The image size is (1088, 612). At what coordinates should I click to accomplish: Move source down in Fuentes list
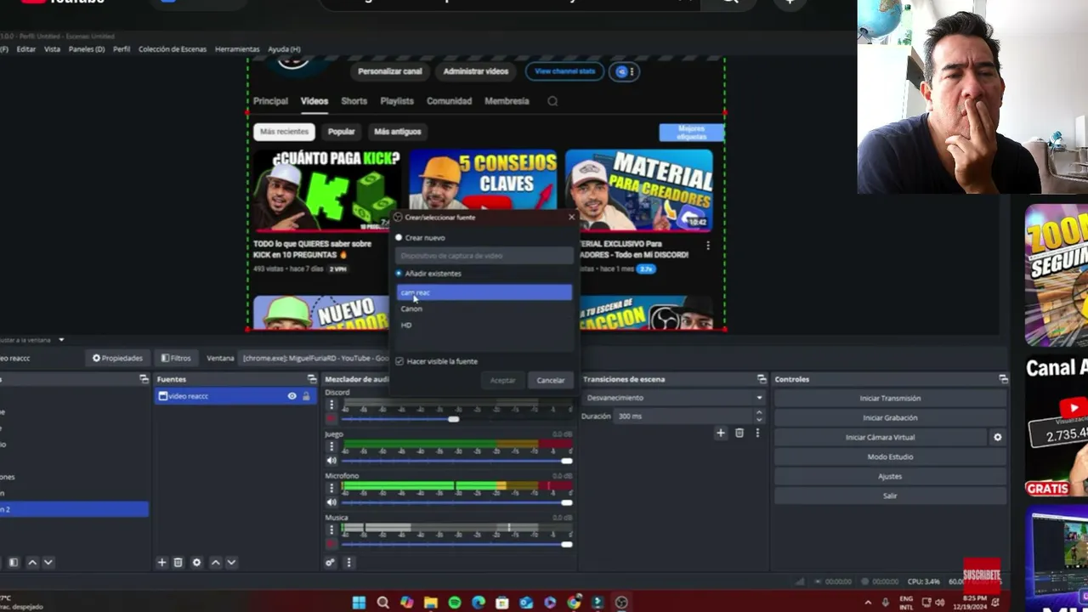(x=230, y=563)
